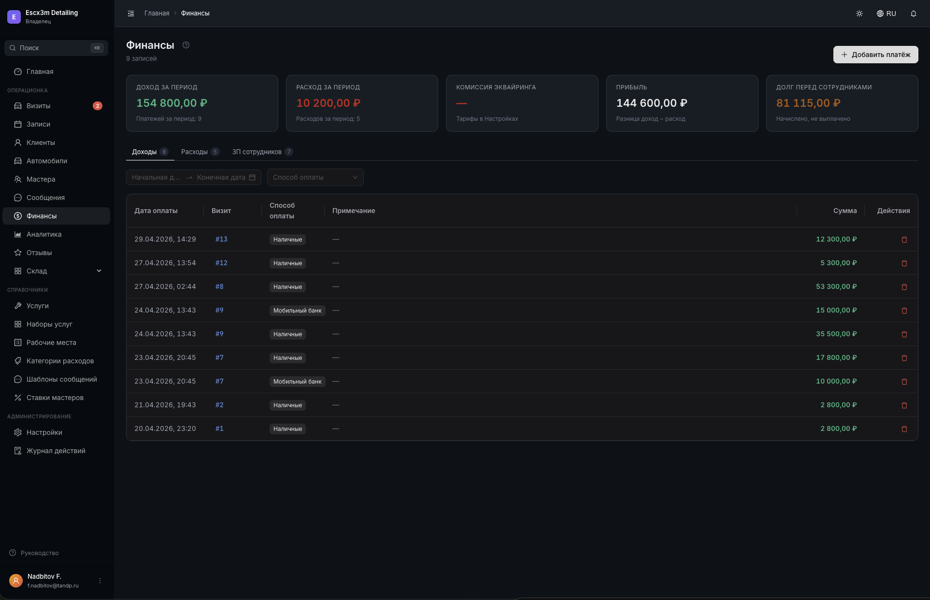Open Категории расходов reference
This screenshot has height=600, width=930.
coord(56,361)
